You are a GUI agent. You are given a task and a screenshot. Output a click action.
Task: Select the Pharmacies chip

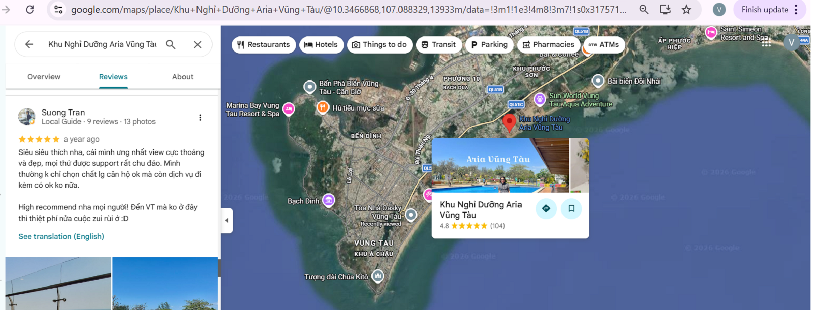click(x=549, y=45)
